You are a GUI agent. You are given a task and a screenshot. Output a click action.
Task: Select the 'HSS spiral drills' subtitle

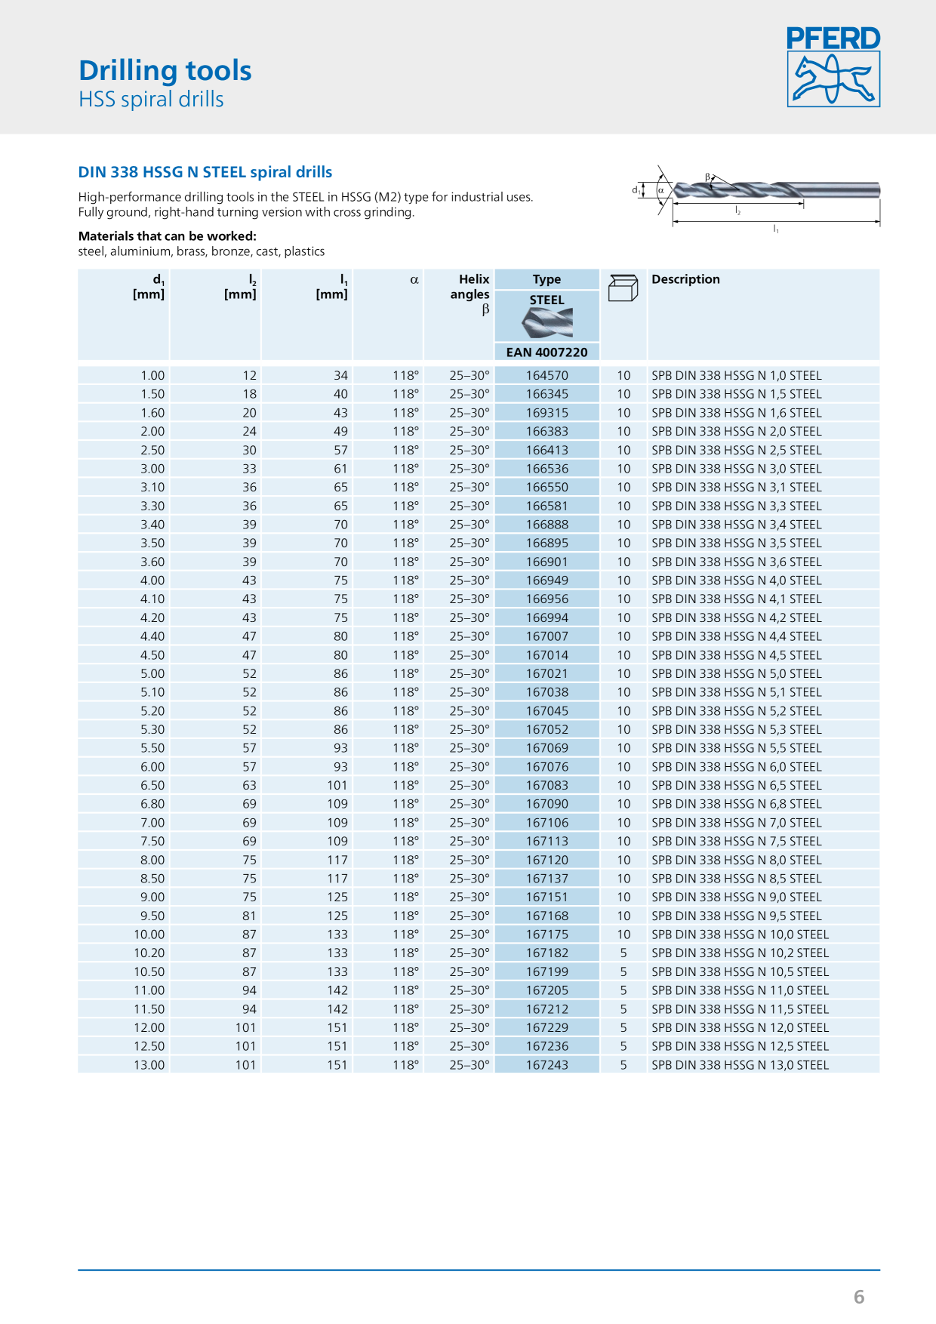coord(151,99)
